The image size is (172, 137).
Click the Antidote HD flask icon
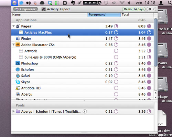pyautogui.click(x=18, y=88)
